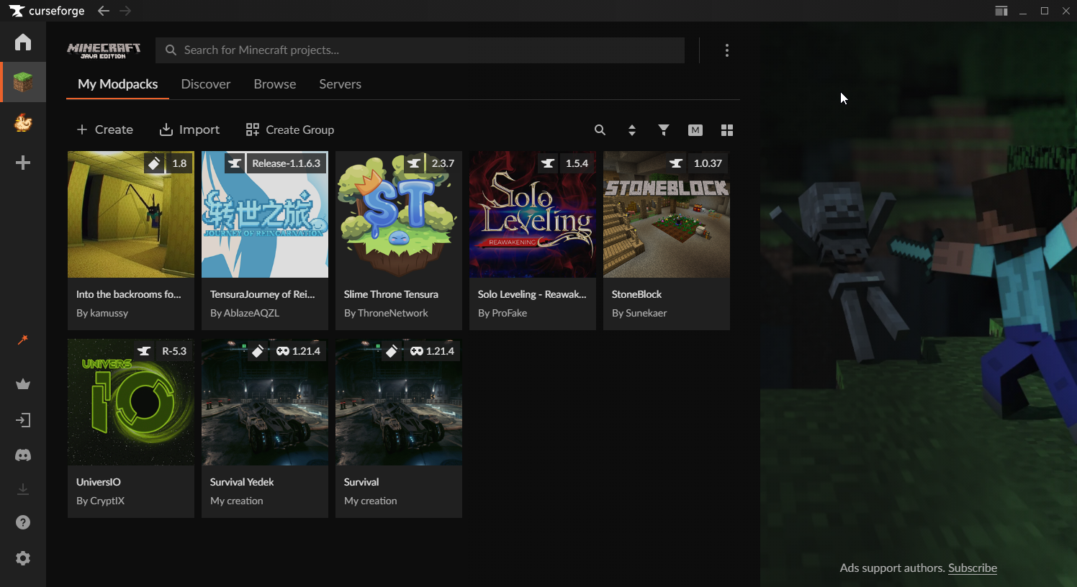Focus the Search for Minecraft projects field
1077x587 pixels.
coord(420,50)
